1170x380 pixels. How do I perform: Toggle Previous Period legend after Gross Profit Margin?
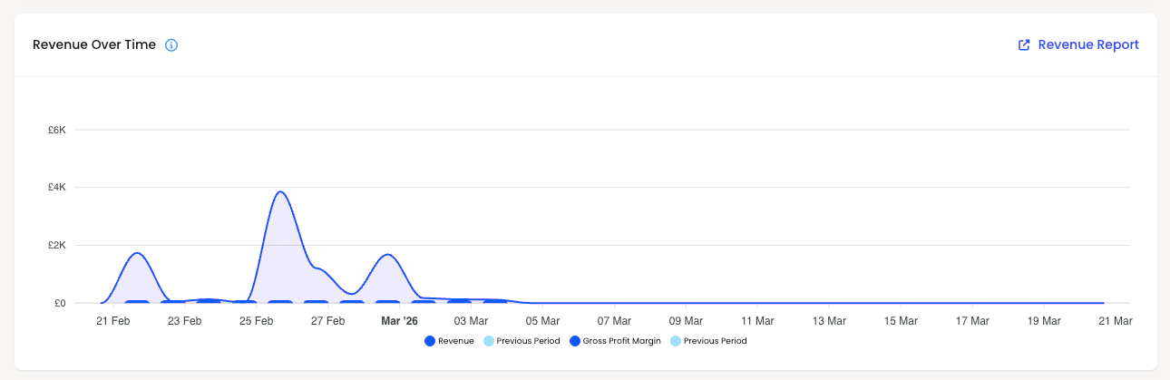(715, 341)
